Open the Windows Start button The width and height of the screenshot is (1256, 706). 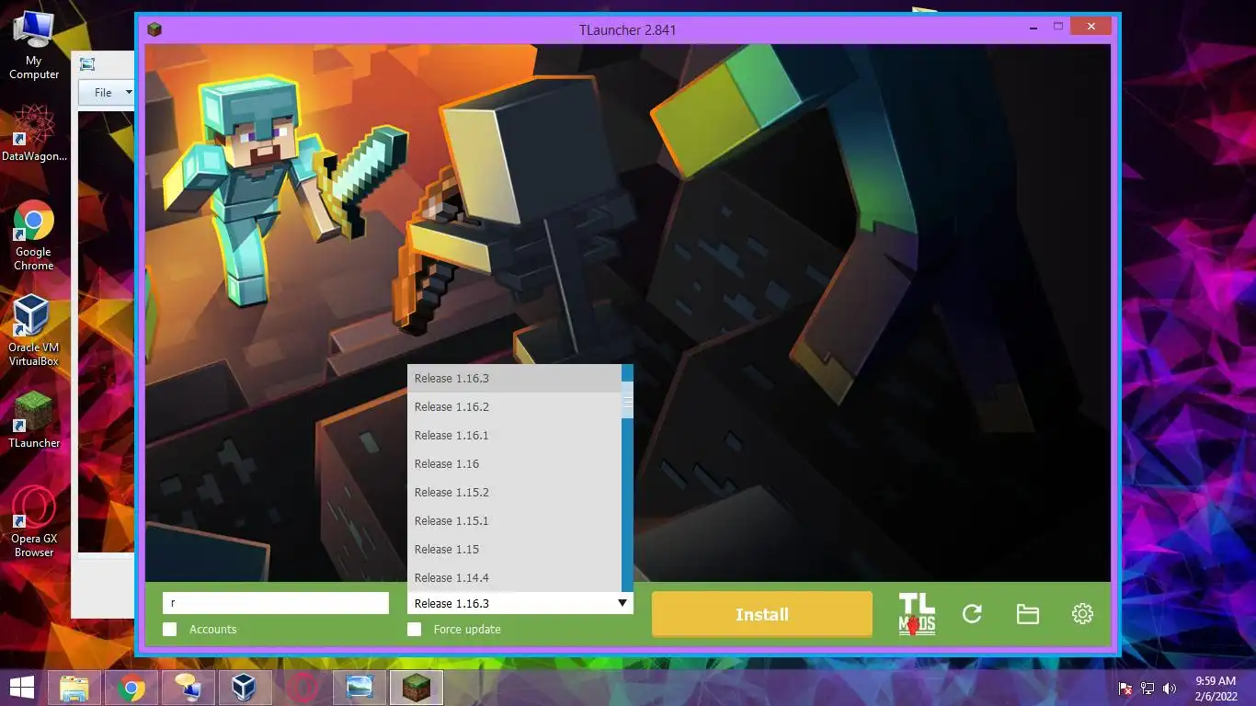(x=22, y=688)
